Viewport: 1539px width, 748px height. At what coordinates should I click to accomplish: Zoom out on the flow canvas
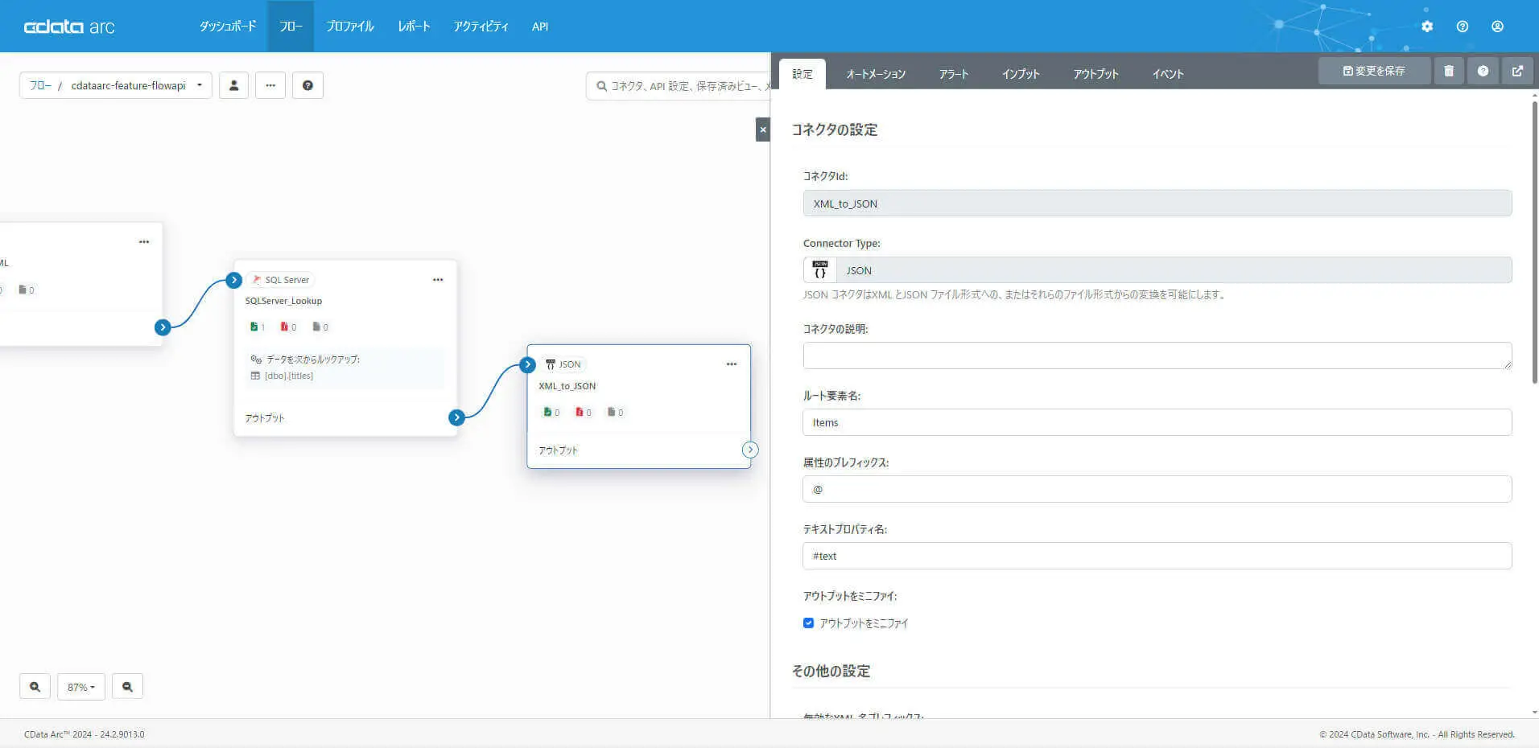pyautogui.click(x=127, y=687)
